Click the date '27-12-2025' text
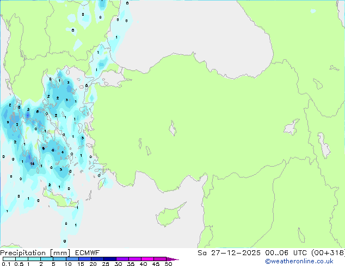Screen dimensions: 345x266 236,253
